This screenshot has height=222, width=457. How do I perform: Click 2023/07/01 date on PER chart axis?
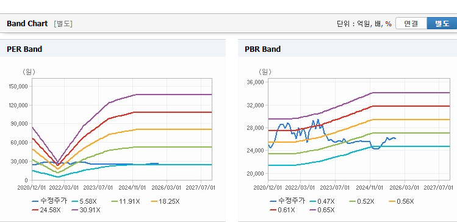tap(99, 187)
